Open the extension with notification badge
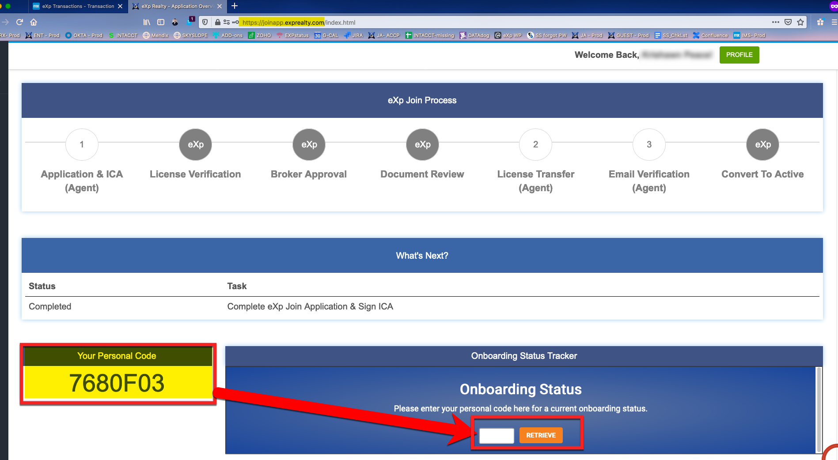 (190, 21)
